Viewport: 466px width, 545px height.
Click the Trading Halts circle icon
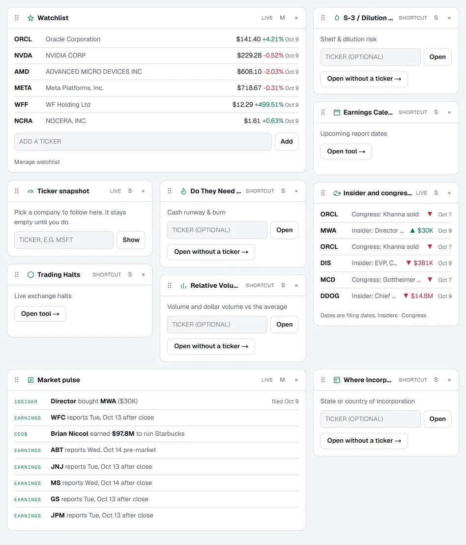click(x=30, y=274)
